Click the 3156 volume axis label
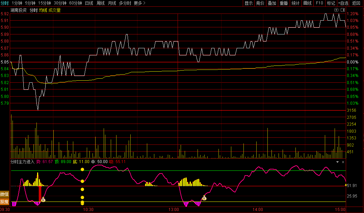The height and width of the screenshot is (213, 364). click(352, 110)
